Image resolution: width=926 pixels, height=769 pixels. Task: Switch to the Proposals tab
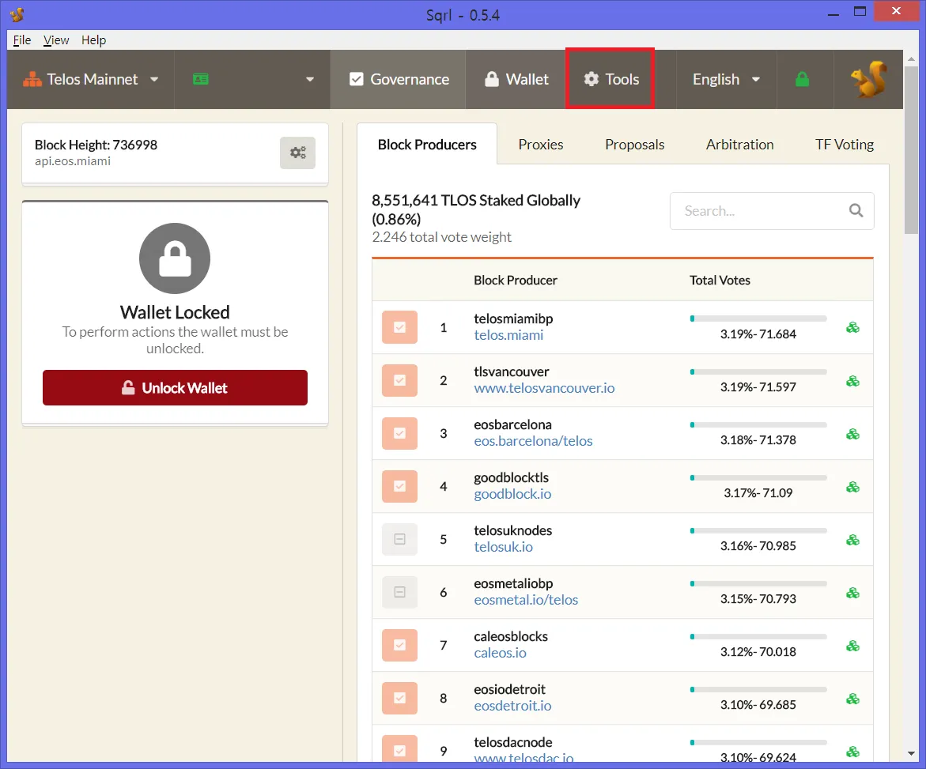[634, 145]
